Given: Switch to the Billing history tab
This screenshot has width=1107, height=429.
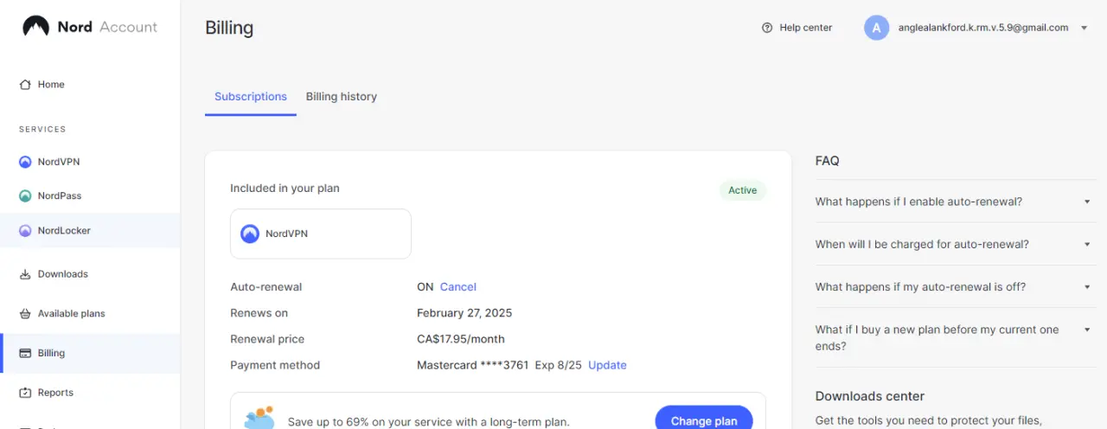Looking at the screenshot, I should click(342, 96).
